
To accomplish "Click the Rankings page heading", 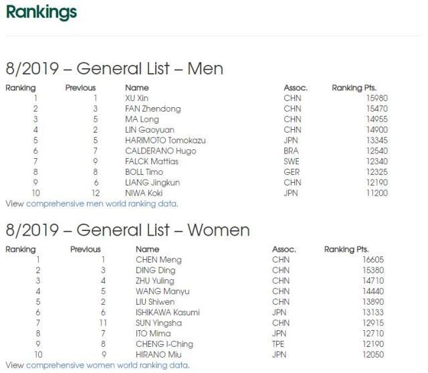I will click(x=41, y=13).
